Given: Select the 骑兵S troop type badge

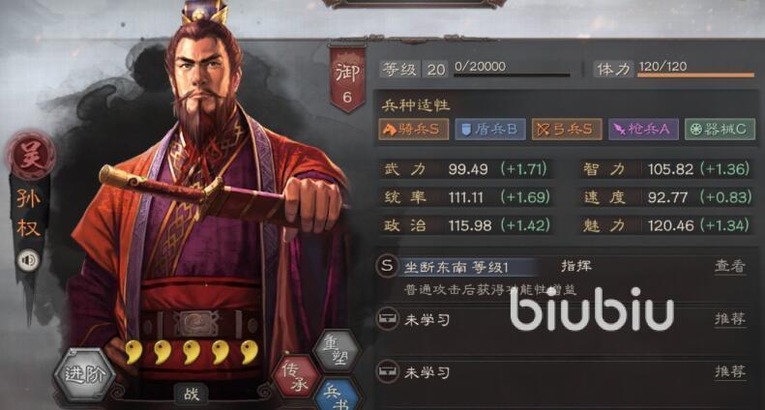Looking at the screenshot, I should pos(413,130).
